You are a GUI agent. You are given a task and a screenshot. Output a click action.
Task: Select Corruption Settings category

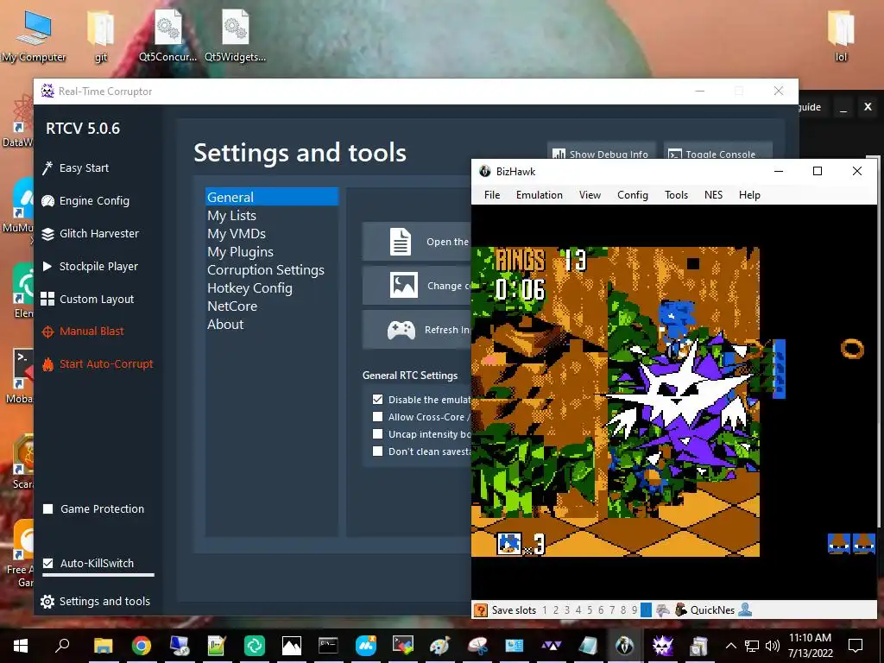coord(272,270)
